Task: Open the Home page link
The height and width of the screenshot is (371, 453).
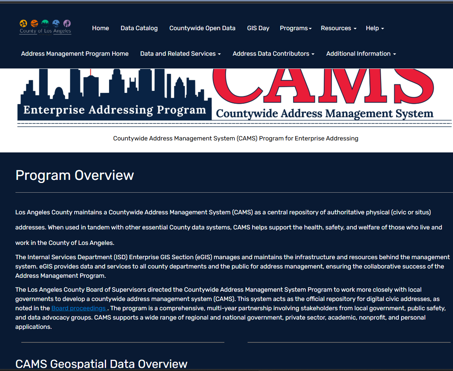Action: point(100,28)
